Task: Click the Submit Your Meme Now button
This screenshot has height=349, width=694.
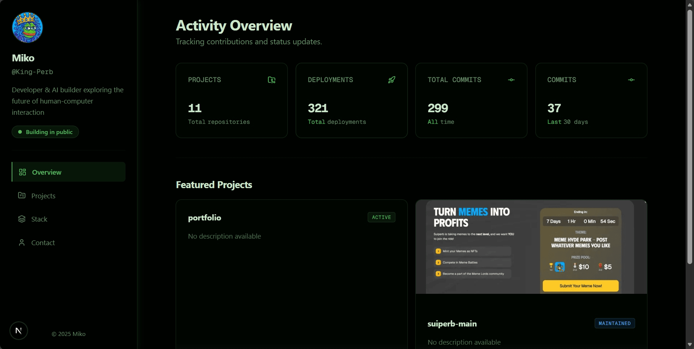Action: [x=580, y=286]
